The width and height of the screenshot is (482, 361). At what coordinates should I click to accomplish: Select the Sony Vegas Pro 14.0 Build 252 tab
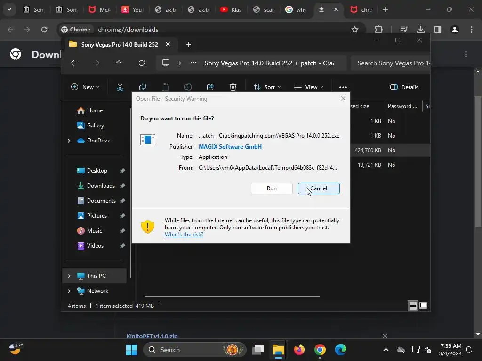pos(119,45)
